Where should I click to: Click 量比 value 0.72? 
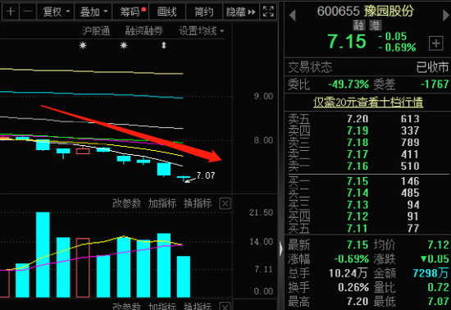point(438,287)
